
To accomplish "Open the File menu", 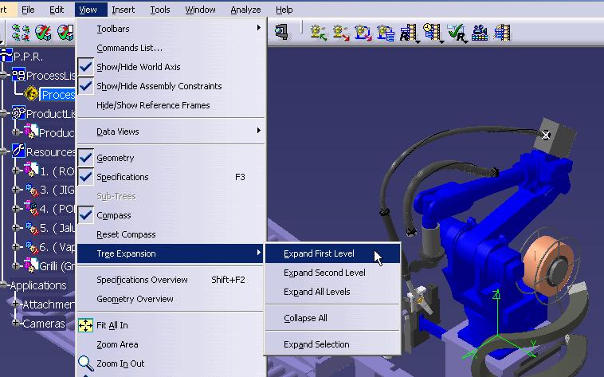I will 28,10.
